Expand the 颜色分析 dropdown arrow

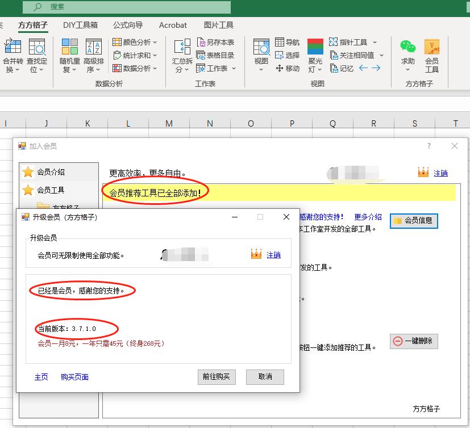(x=155, y=43)
